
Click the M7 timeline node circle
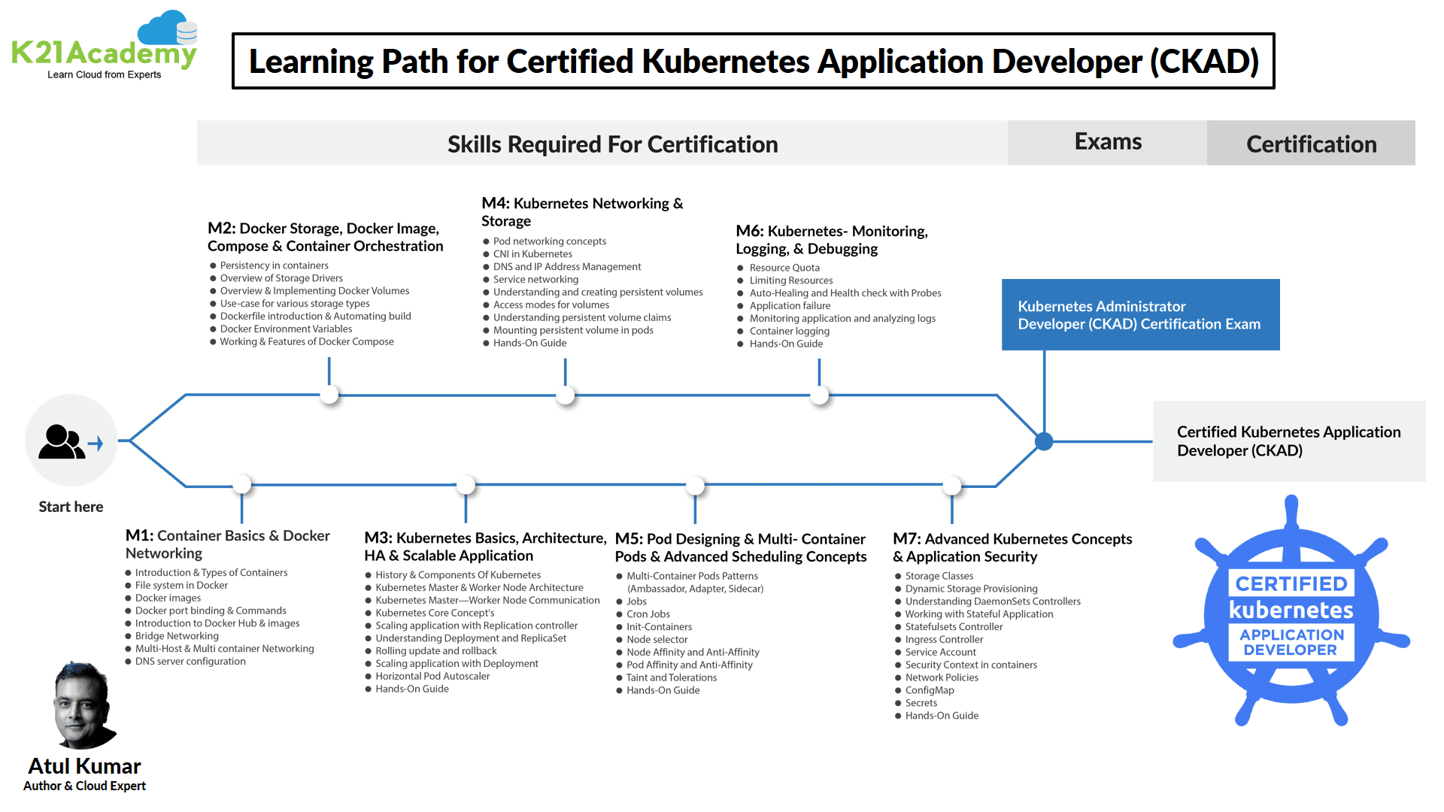pyautogui.click(x=952, y=486)
